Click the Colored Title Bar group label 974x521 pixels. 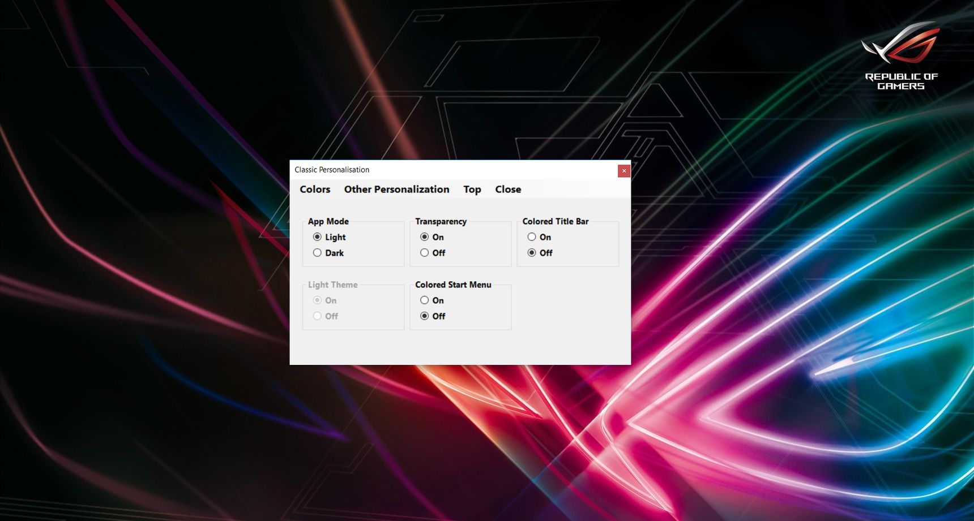pyautogui.click(x=556, y=222)
